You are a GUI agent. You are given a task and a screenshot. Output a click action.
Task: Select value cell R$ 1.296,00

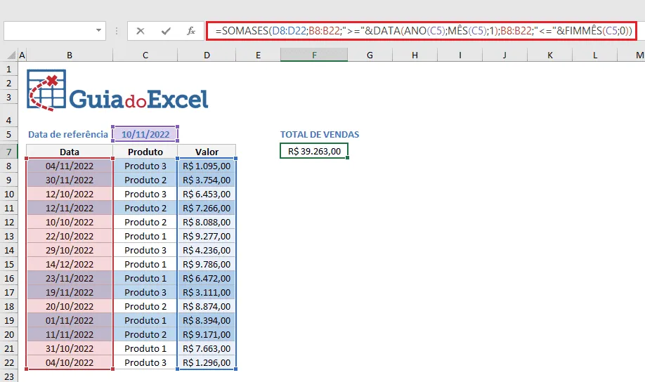click(207, 362)
